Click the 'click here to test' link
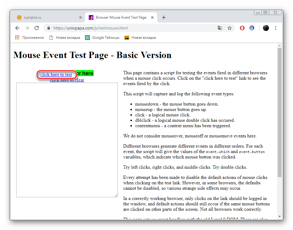Screen dimensions: 293x230 pos(56,75)
